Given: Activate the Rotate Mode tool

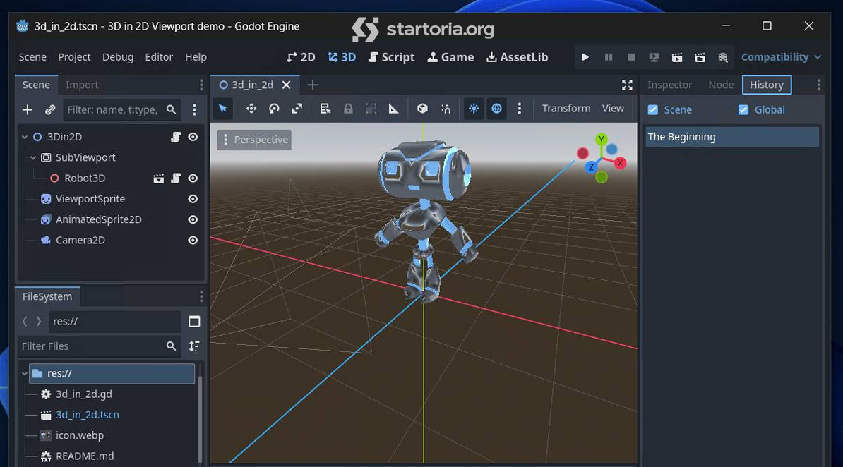Looking at the screenshot, I should click(274, 109).
